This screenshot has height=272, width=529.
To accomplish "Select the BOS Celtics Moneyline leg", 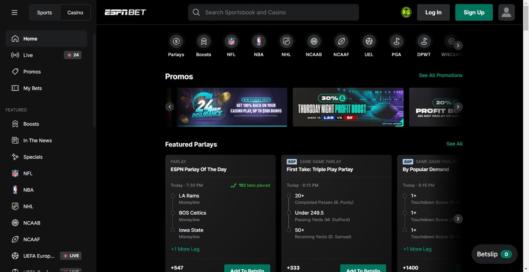I will pyautogui.click(x=193, y=216).
